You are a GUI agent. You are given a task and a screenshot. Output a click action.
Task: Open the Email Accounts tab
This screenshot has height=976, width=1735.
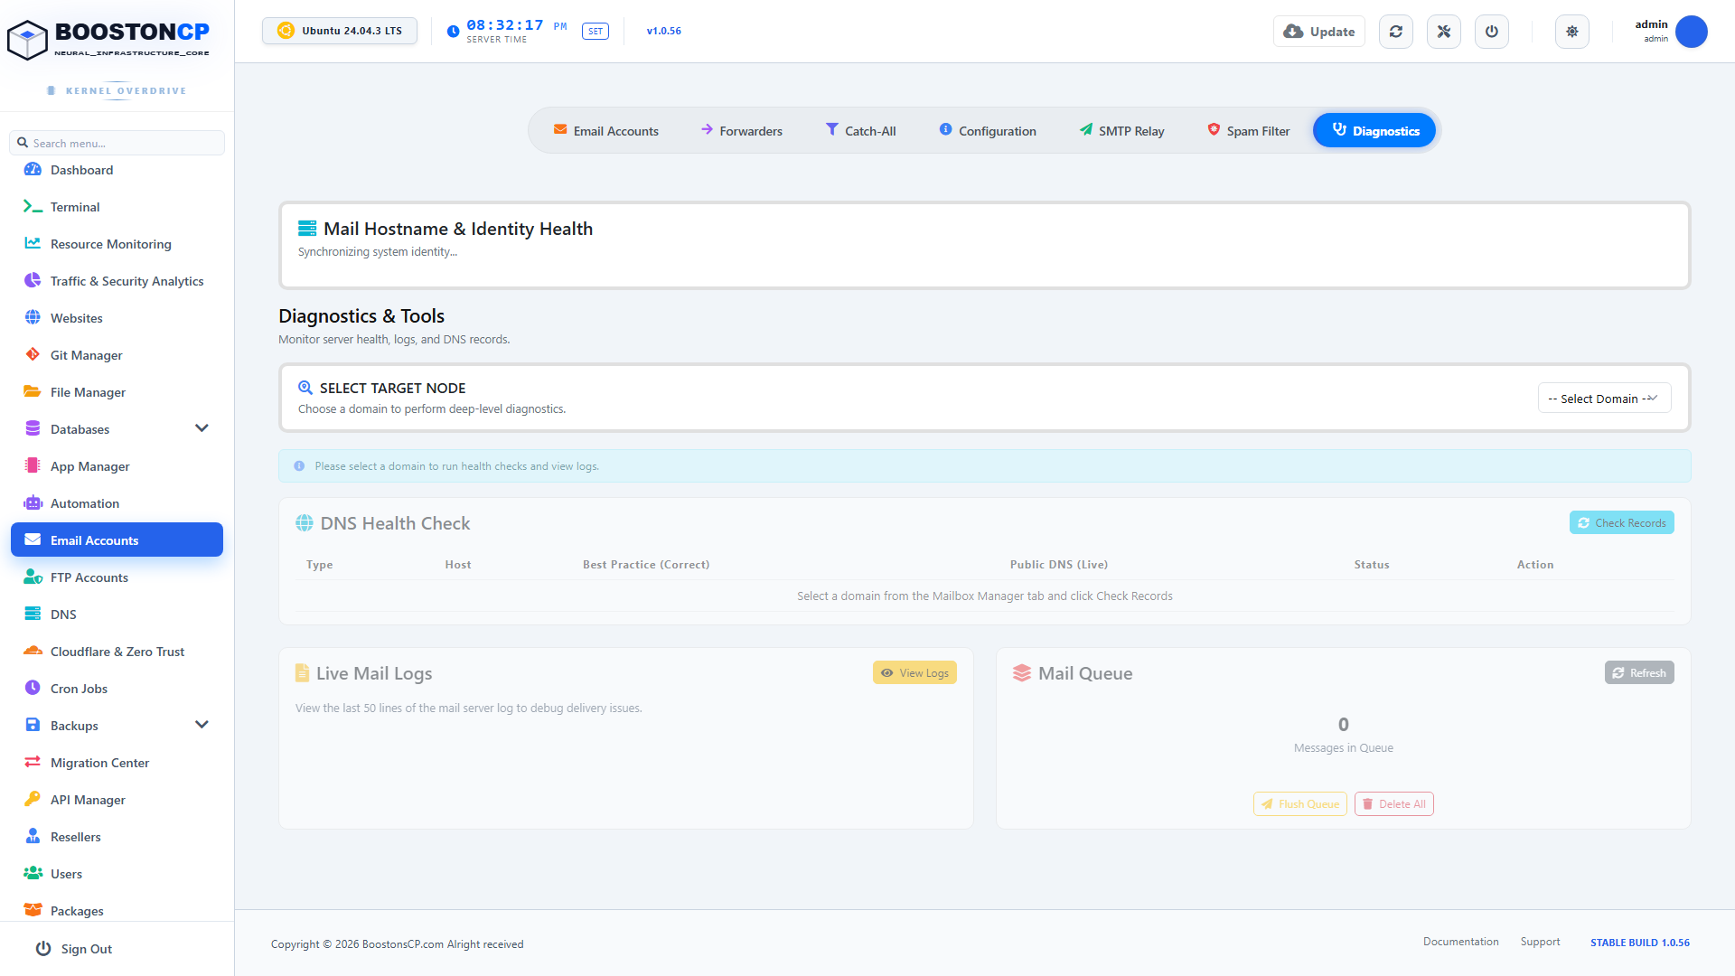(x=606, y=131)
